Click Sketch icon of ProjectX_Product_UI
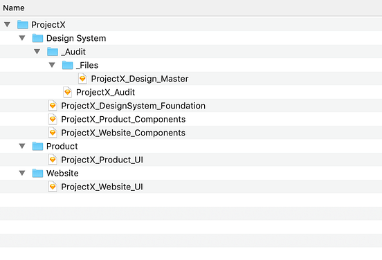382x260 pixels. [x=53, y=160]
